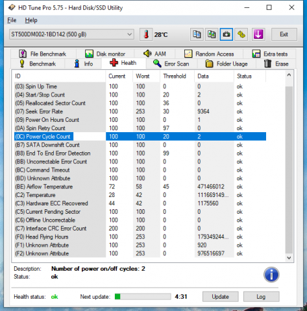The width and height of the screenshot is (307, 311).
Task: Select the (C6) Offline Uncorrectable row
Action: click(x=140, y=220)
